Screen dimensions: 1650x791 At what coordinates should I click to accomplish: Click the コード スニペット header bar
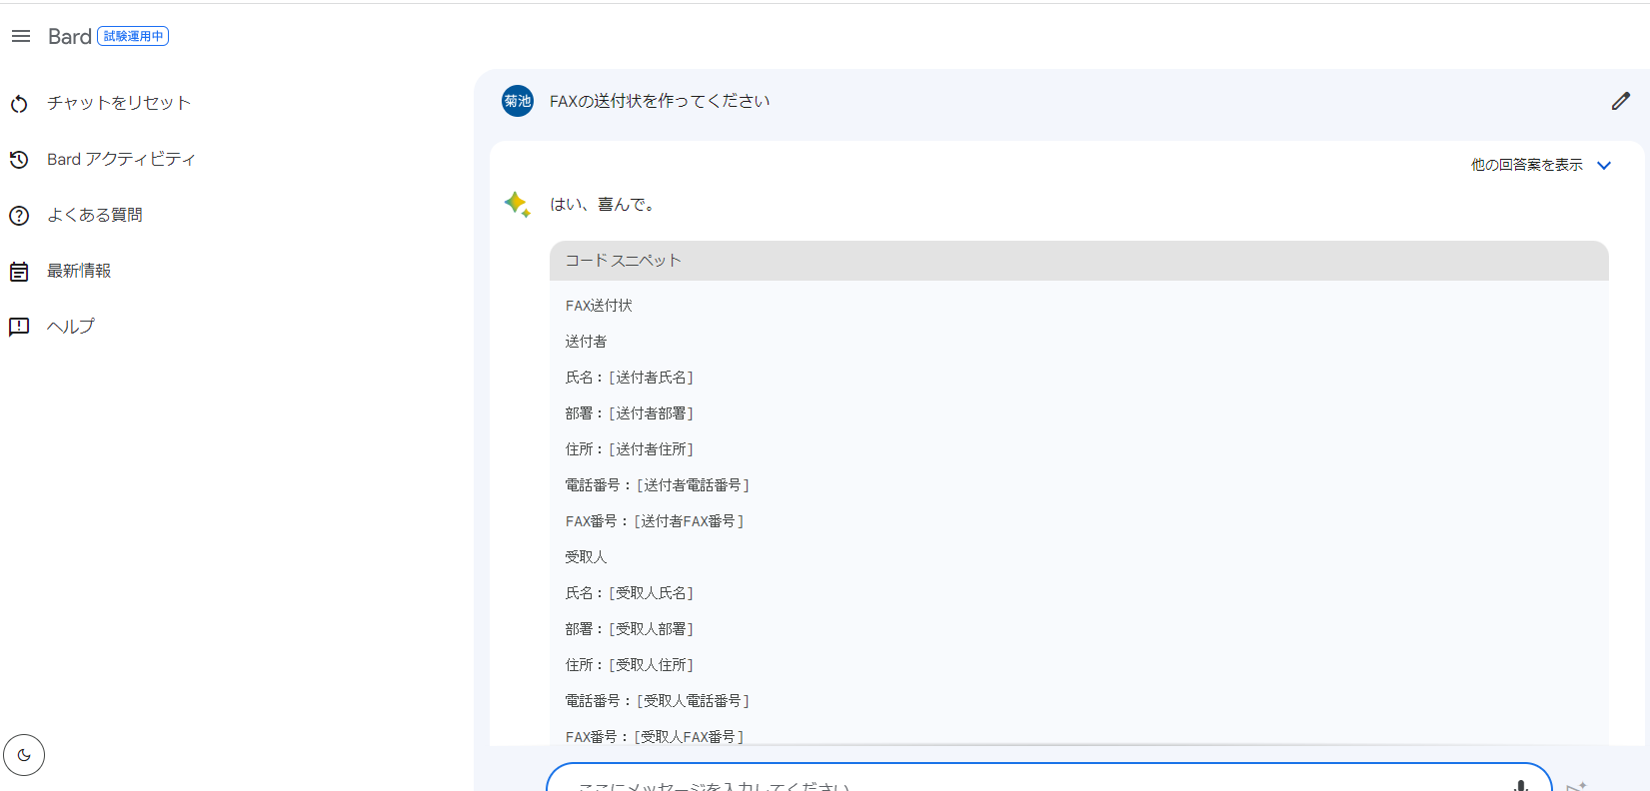tap(1078, 261)
